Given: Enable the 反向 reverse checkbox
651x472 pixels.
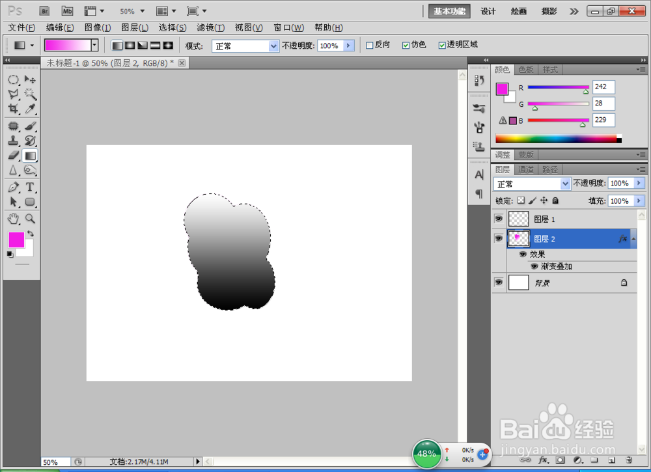Looking at the screenshot, I should click(370, 46).
